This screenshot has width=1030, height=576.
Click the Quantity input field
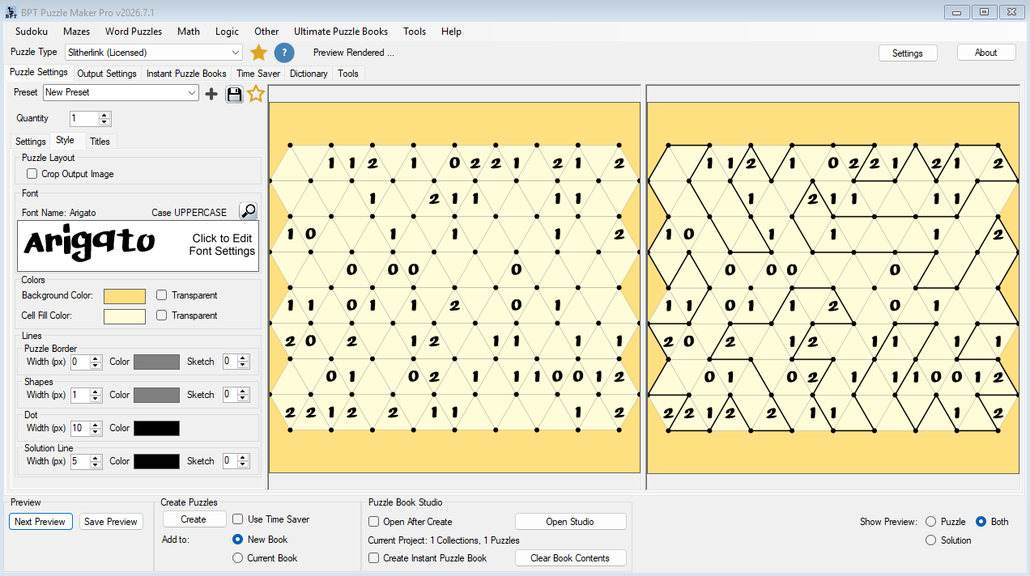click(84, 119)
